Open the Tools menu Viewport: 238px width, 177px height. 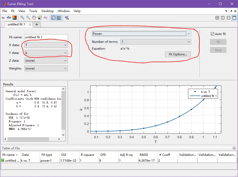click(x=33, y=11)
